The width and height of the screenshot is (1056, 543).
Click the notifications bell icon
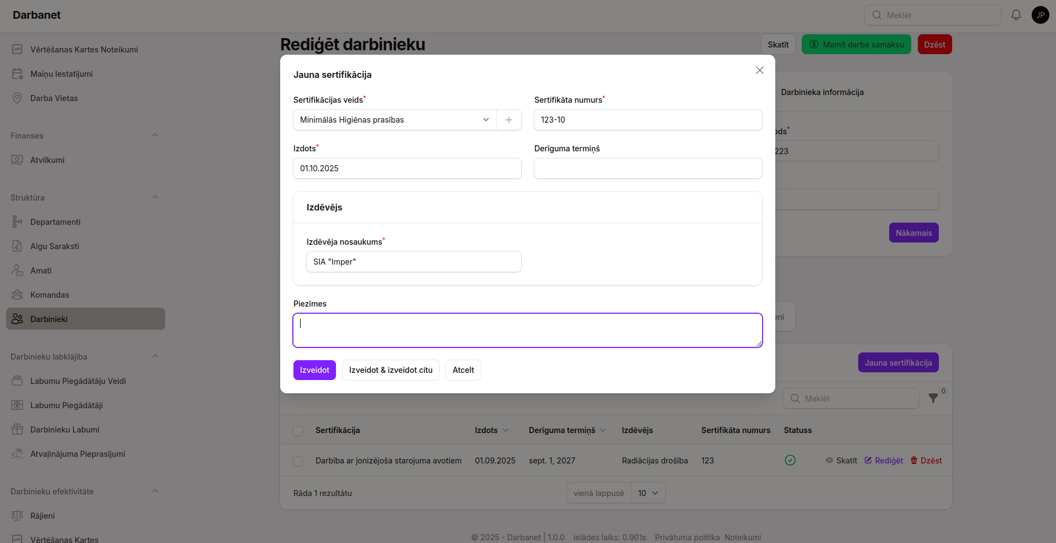pos(1016,15)
